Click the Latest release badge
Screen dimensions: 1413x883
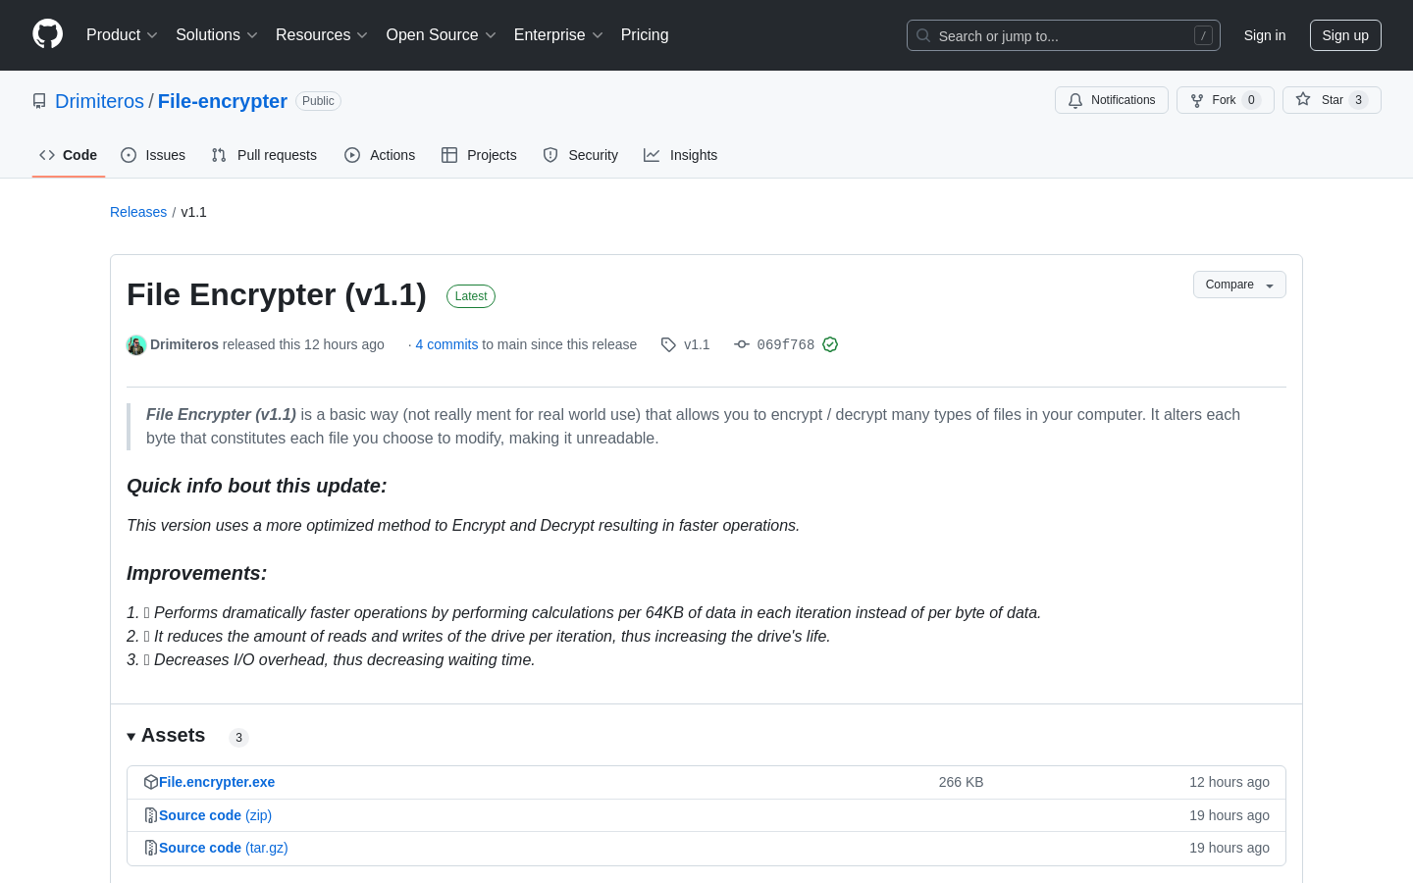[x=471, y=296]
